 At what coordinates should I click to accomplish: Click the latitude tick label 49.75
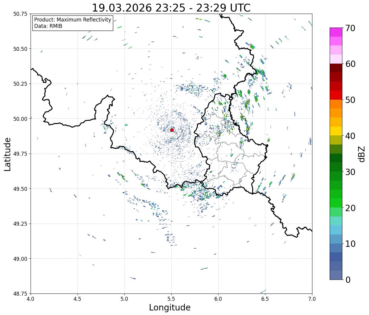(x=20, y=154)
